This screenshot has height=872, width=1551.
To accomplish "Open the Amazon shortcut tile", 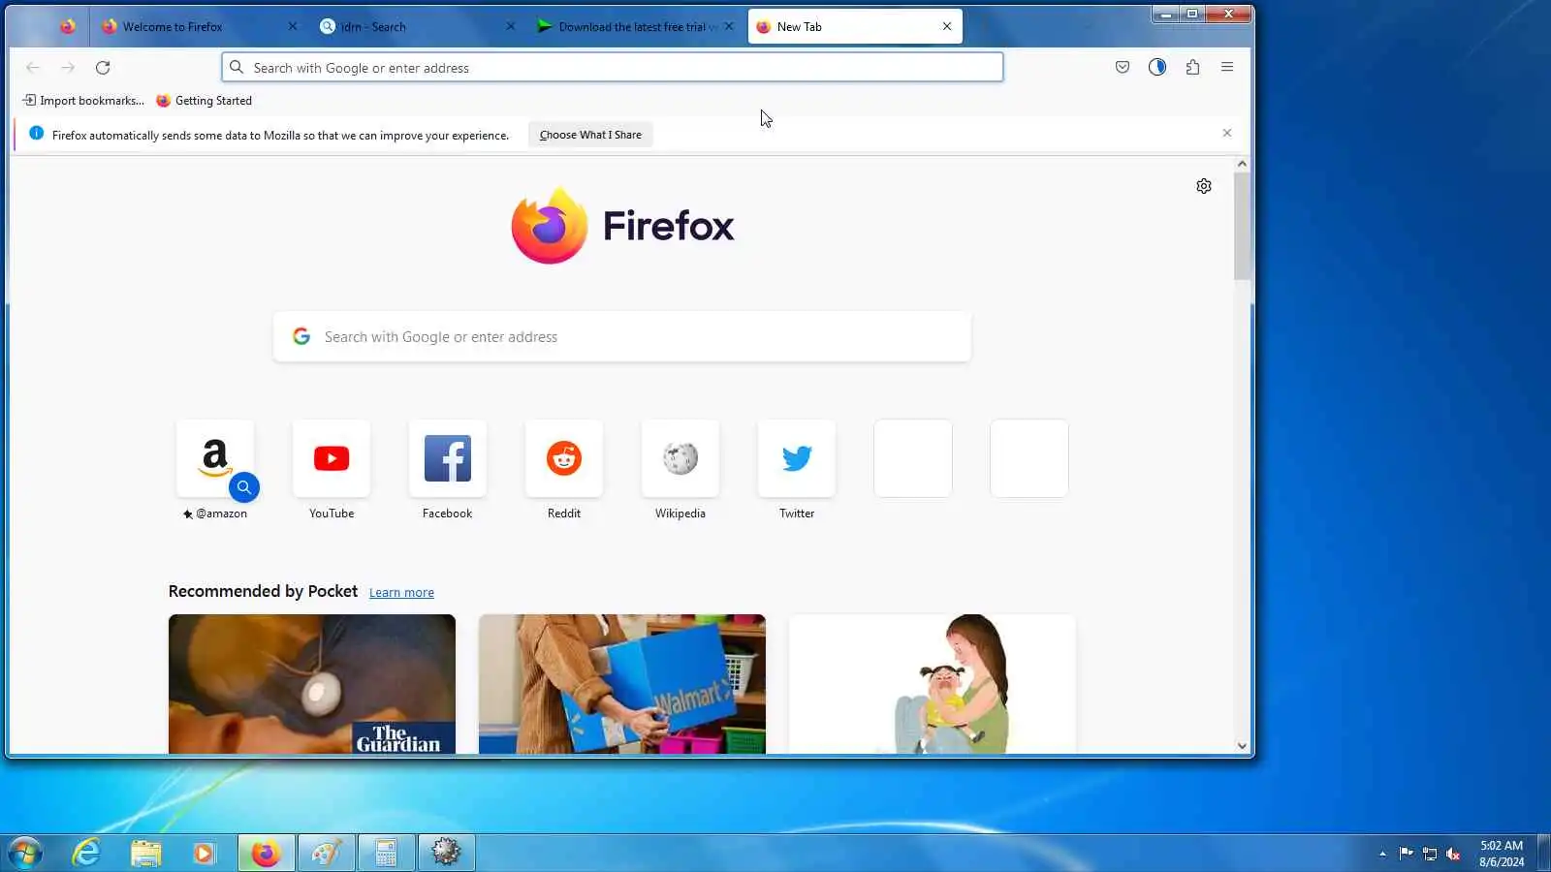I will pyautogui.click(x=215, y=458).
